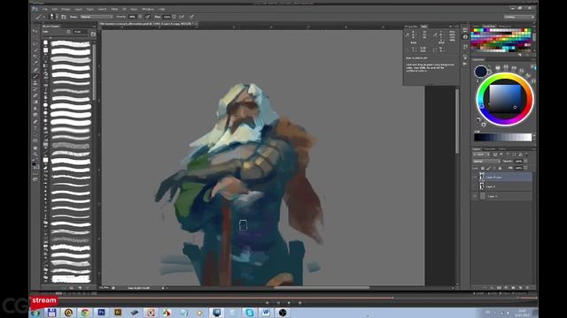Click the first collapsed panel icon in the dock strip
The width and height of the screenshot is (567, 318).
click(465, 30)
